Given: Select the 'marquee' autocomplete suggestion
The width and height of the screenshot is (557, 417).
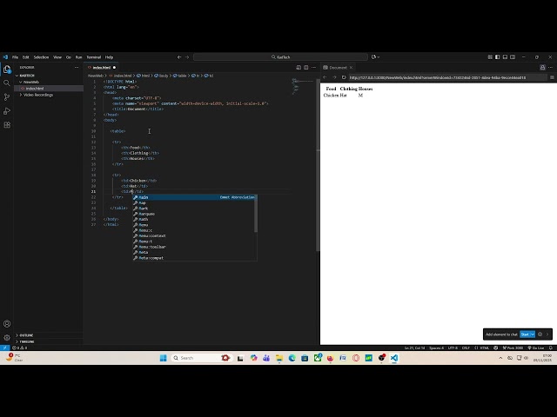Looking at the screenshot, I should [195, 214].
